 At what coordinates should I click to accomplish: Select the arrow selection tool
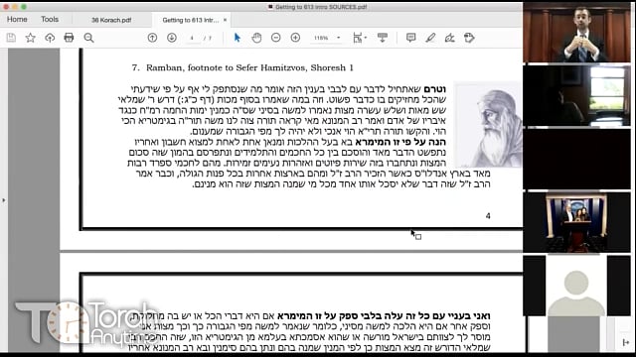(238, 38)
